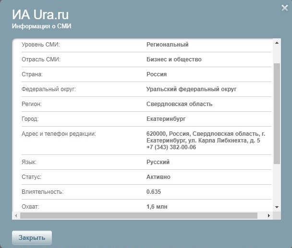
Task: Click the Активно status value
Action: 158,177
